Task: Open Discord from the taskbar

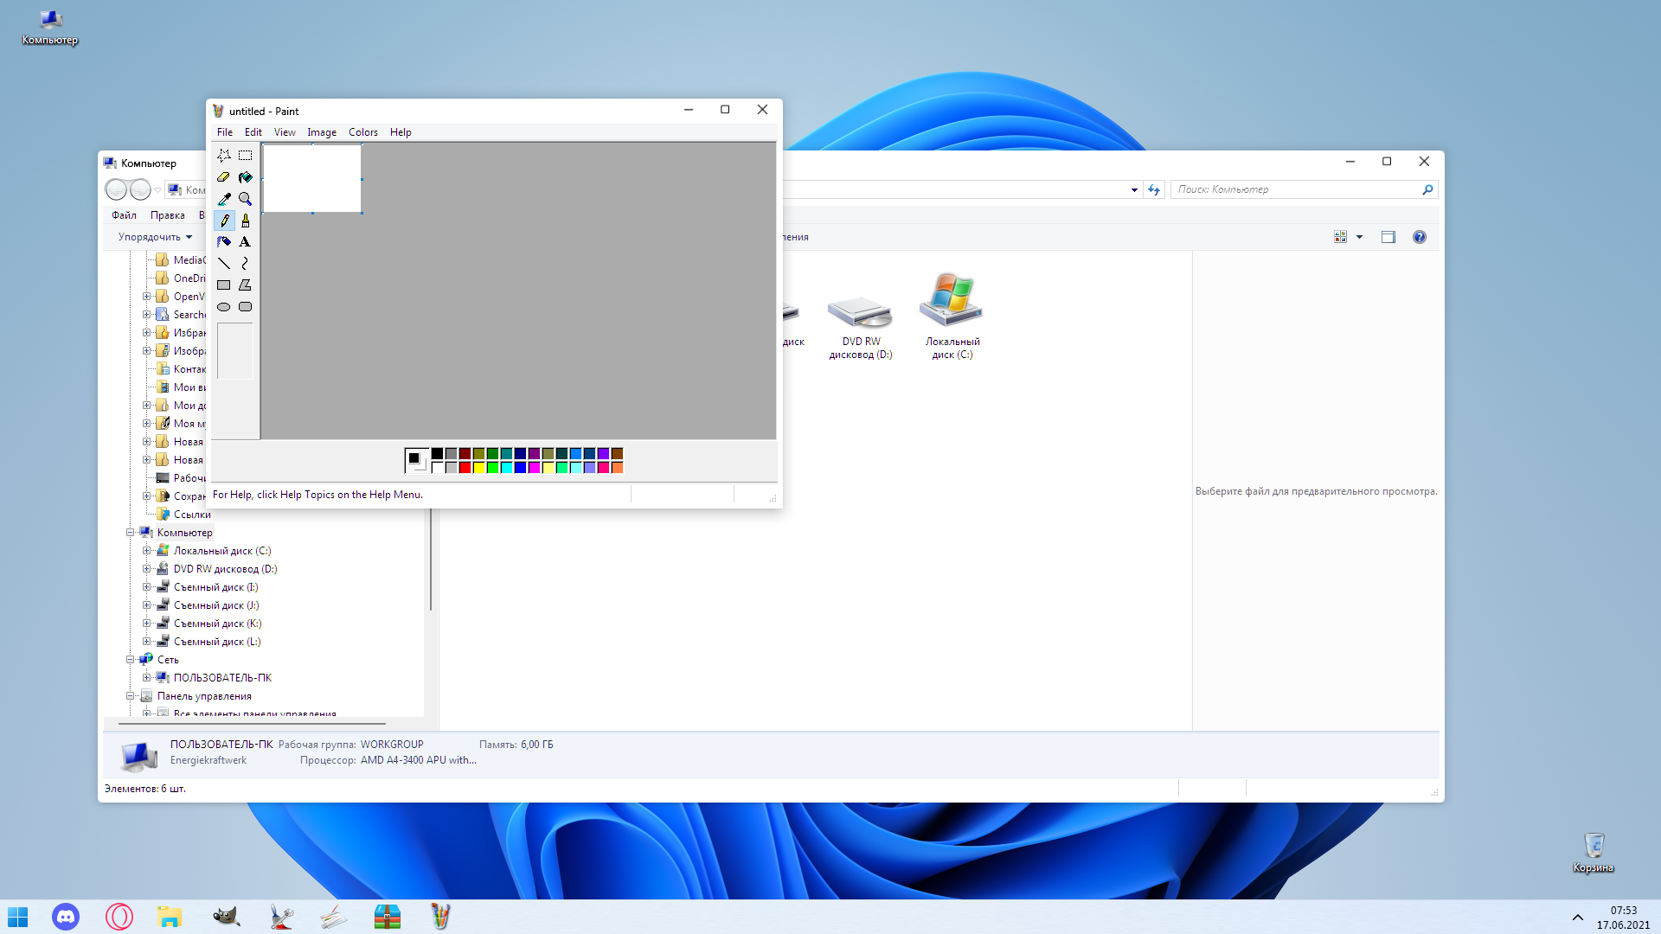Action: click(x=66, y=916)
